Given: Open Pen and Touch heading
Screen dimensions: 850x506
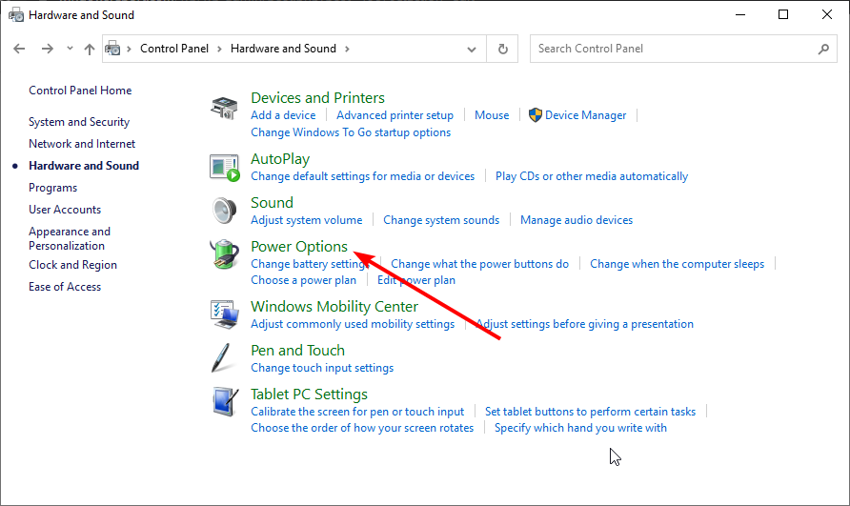Looking at the screenshot, I should click(x=297, y=351).
